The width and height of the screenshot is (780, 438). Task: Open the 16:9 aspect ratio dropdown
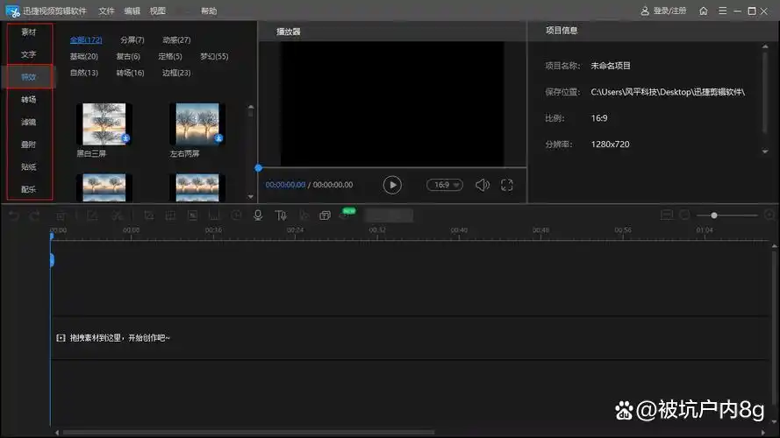click(444, 185)
